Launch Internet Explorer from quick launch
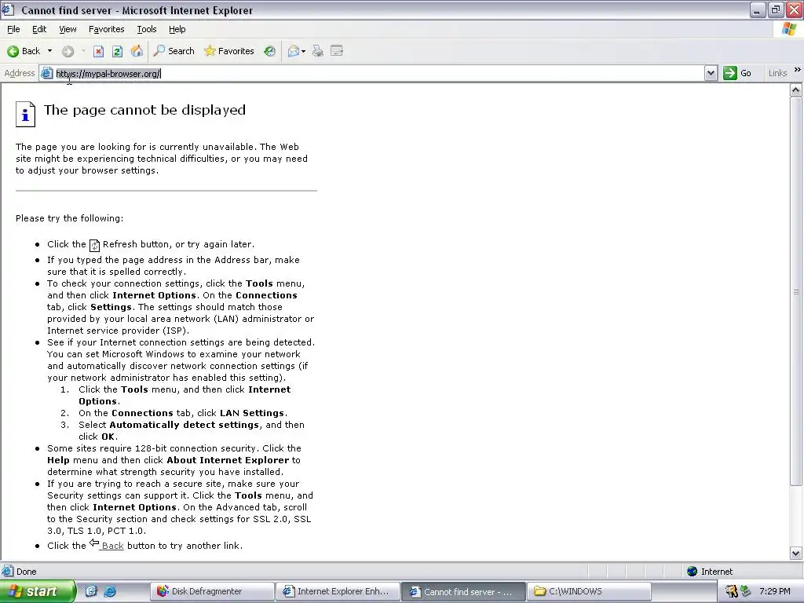 point(110,591)
